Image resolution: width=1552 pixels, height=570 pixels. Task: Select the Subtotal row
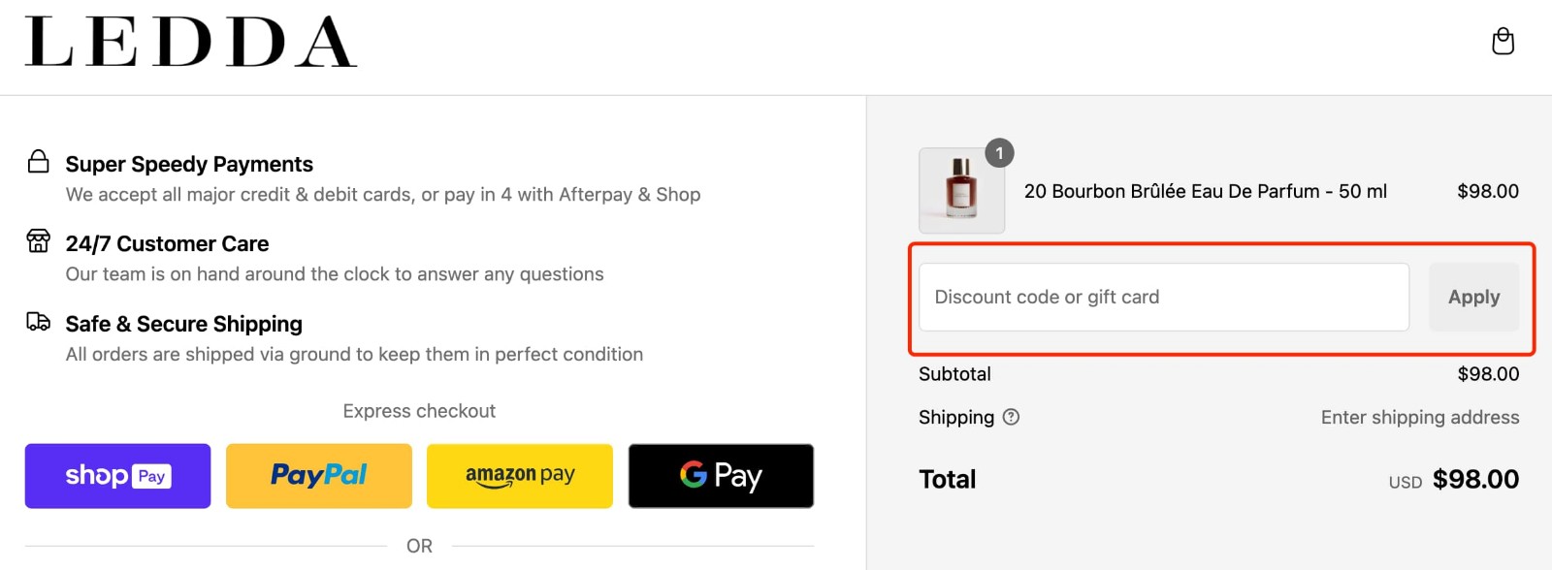[x=954, y=373]
